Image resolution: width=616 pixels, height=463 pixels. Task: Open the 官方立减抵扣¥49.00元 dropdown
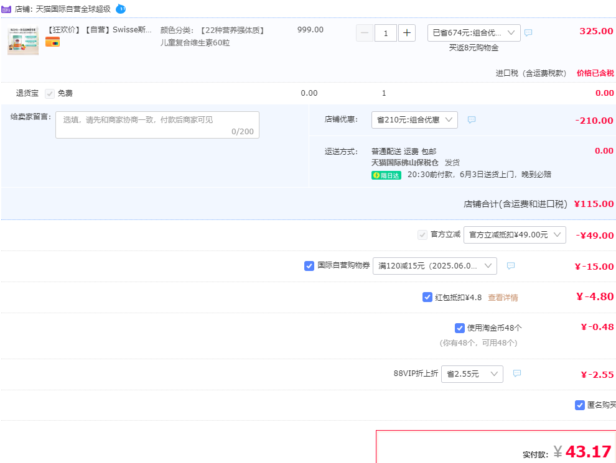(x=515, y=235)
